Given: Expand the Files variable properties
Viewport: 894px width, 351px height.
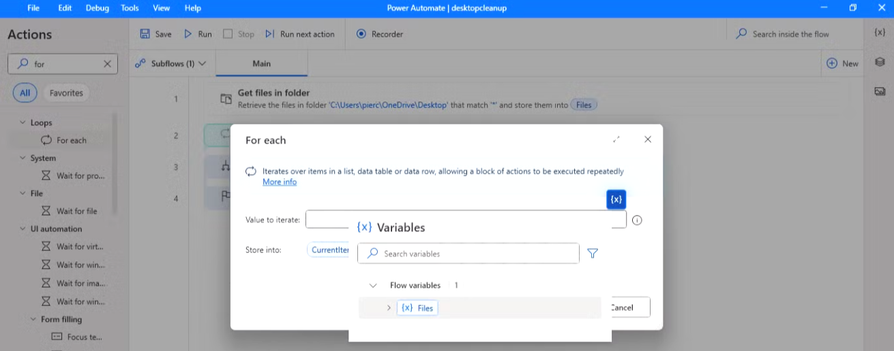Looking at the screenshot, I should pyautogui.click(x=389, y=308).
